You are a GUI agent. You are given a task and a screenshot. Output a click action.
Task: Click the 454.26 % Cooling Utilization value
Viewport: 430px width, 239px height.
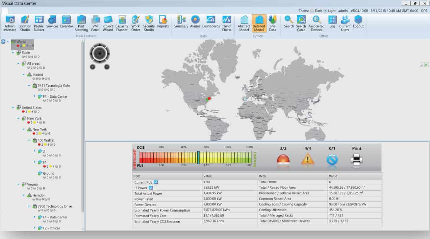coord(336,210)
